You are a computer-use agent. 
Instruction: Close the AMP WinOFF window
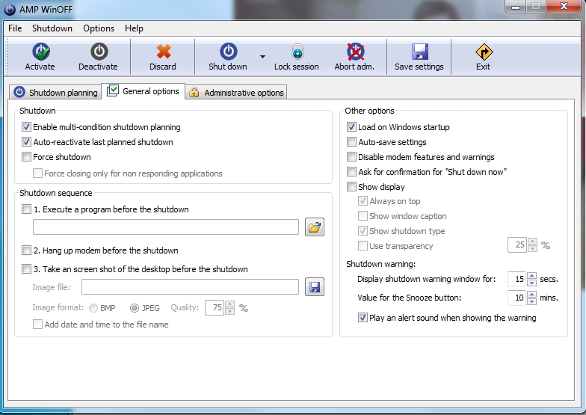coord(564,6)
